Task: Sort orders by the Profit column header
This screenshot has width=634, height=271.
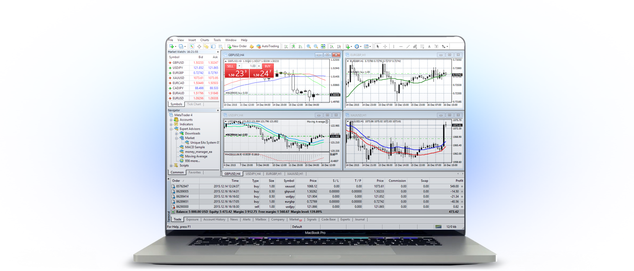Action: click(x=459, y=181)
